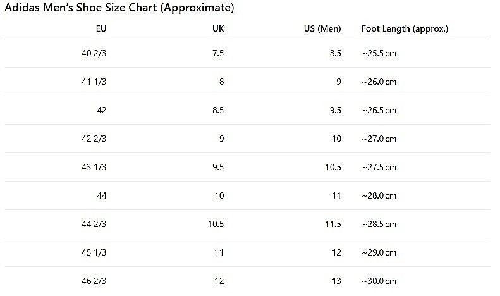Click the UK column header

pos(218,28)
